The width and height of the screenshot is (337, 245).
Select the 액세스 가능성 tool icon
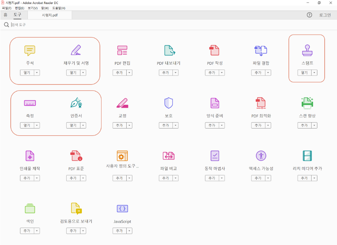261,156
